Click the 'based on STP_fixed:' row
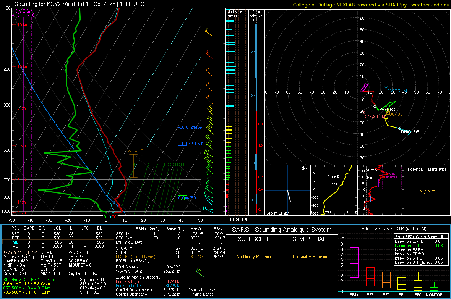This screenshot has height=299, width=451. point(419,262)
